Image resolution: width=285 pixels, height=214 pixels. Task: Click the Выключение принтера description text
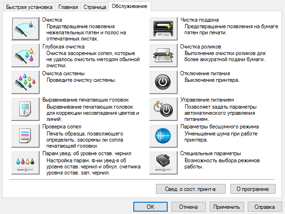pos(212,80)
